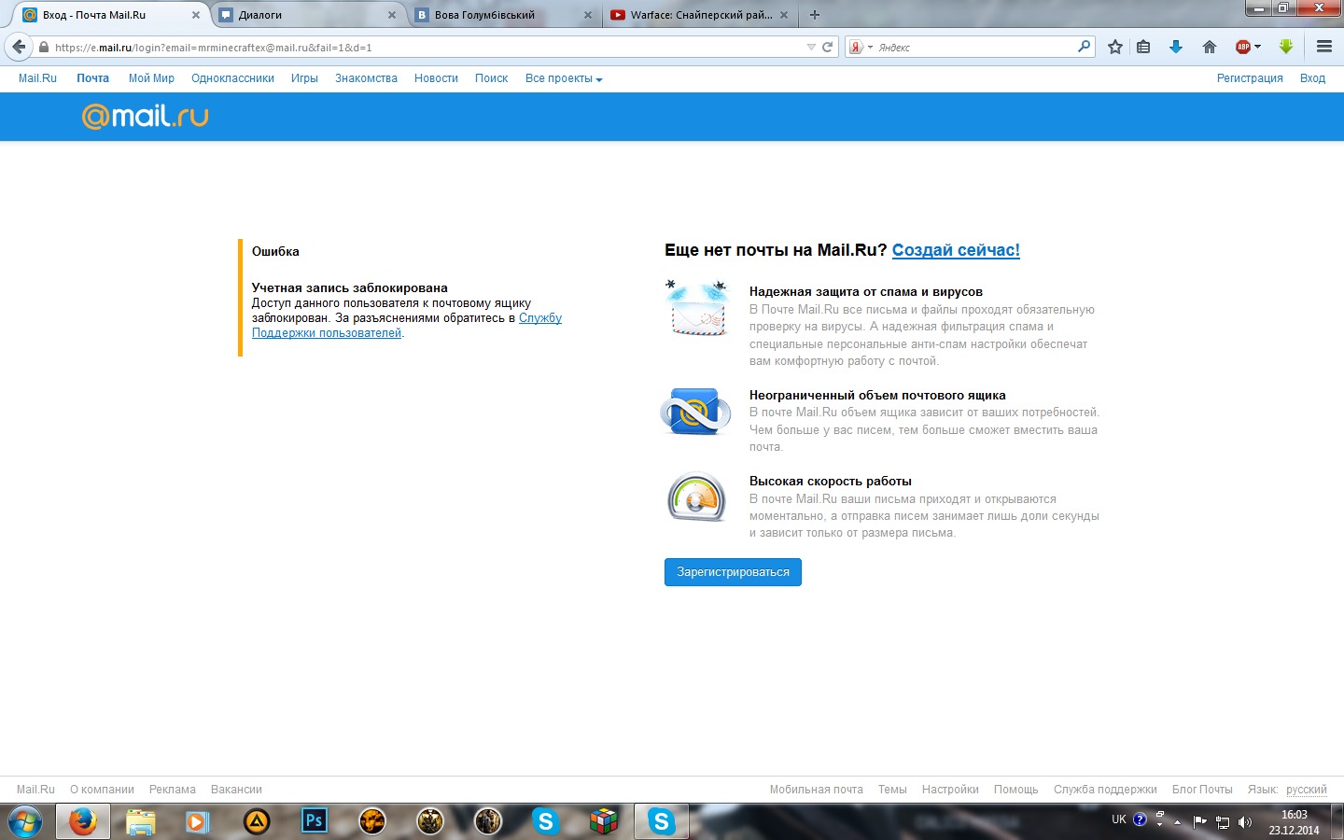The width and height of the screenshot is (1344, 840).
Task: Open the Помощь footer link
Action: pos(1015,790)
